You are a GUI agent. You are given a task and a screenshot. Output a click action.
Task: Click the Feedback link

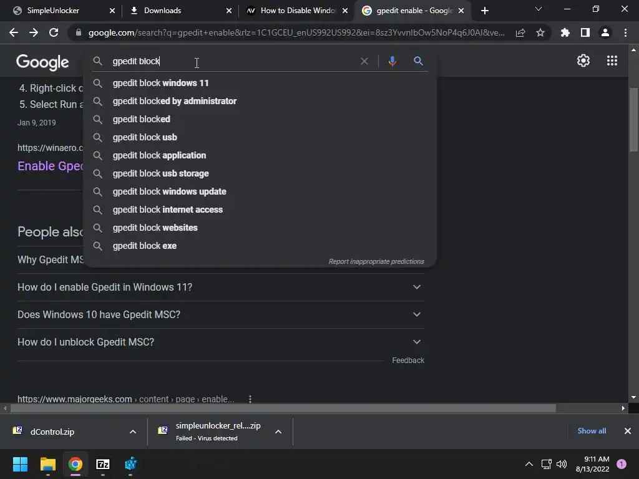coord(408,360)
